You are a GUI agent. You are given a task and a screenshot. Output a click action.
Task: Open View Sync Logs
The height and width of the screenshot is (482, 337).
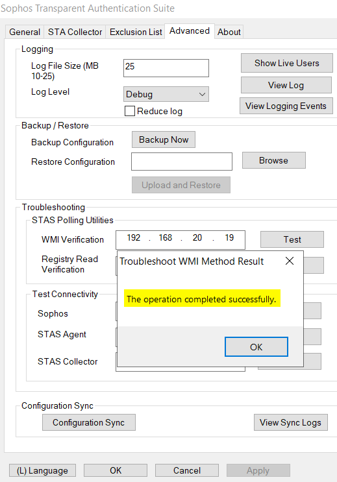[290, 422]
